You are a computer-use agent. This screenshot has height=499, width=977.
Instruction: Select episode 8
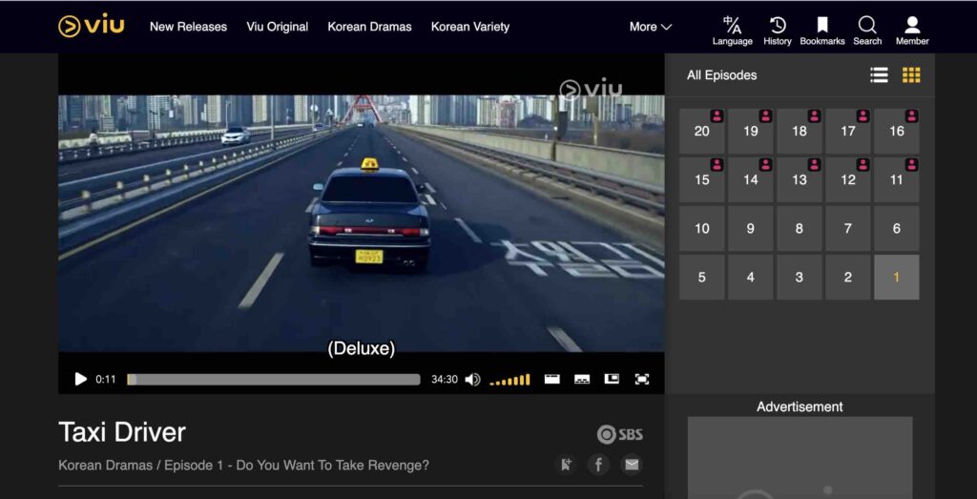pyautogui.click(x=799, y=229)
